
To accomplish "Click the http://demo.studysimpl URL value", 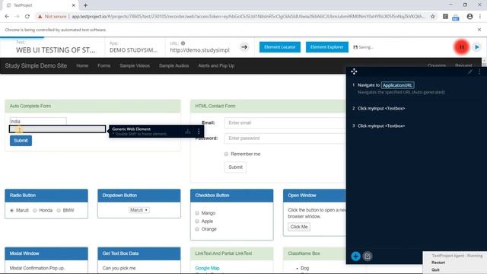I will [x=199, y=50].
